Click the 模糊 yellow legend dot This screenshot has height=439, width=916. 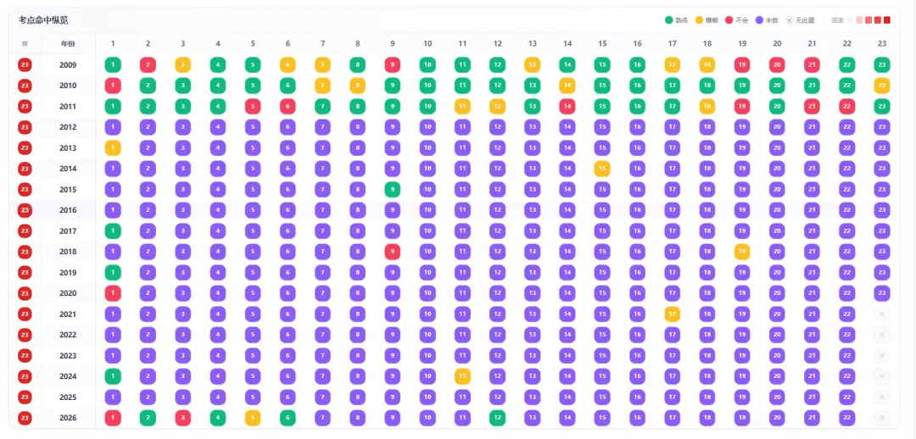(x=699, y=20)
